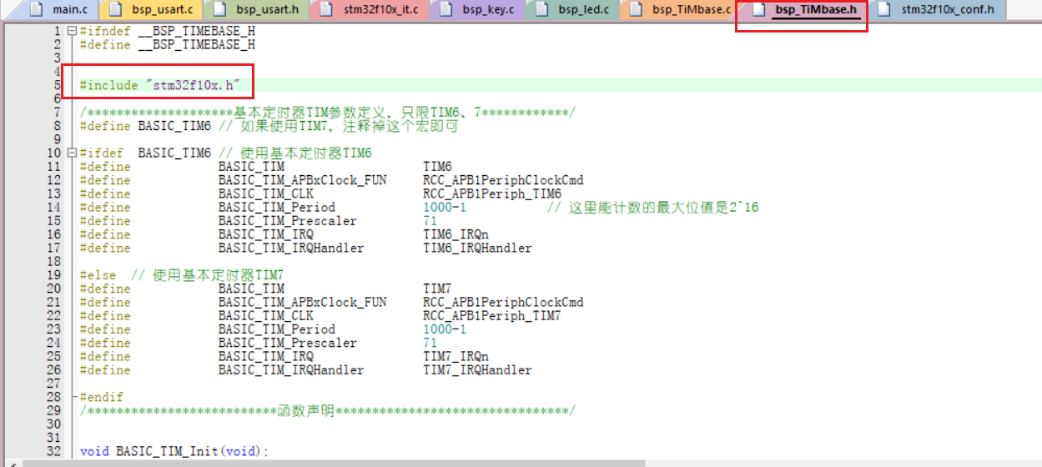The height and width of the screenshot is (467, 1042).
Task: Click prescaler value 71 on line 15
Action: [430, 221]
